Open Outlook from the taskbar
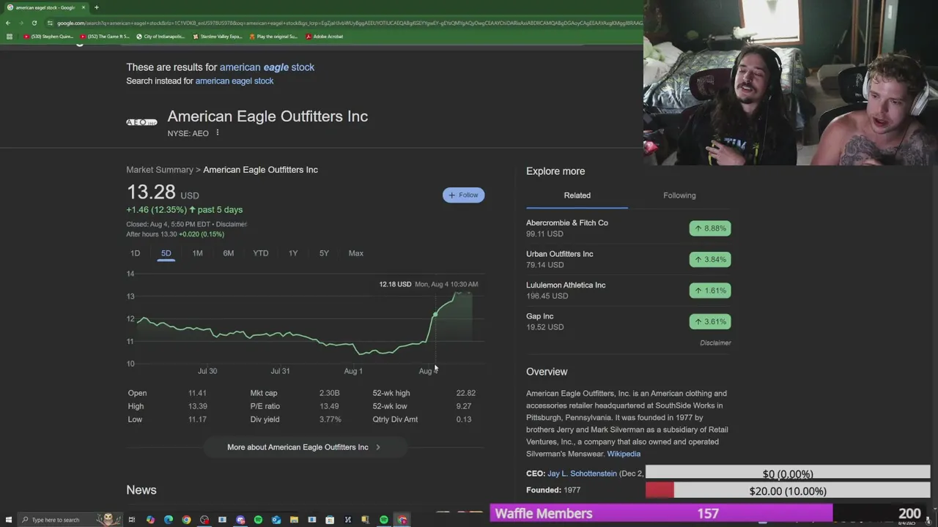938x527 pixels. click(x=276, y=520)
